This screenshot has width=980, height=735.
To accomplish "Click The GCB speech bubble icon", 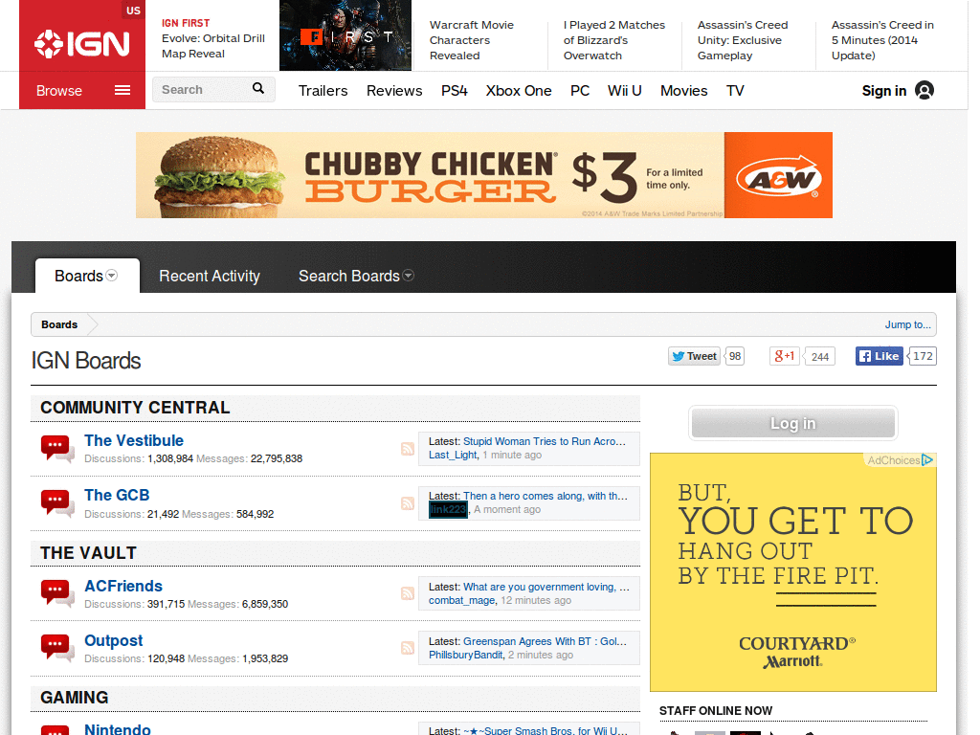I will coord(56,503).
